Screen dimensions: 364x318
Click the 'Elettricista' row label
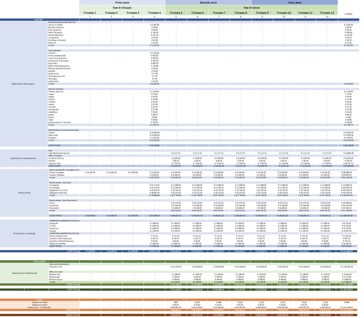[x=53, y=135]
